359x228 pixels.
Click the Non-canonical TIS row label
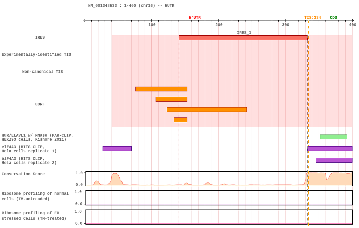(x=42, y=72)
